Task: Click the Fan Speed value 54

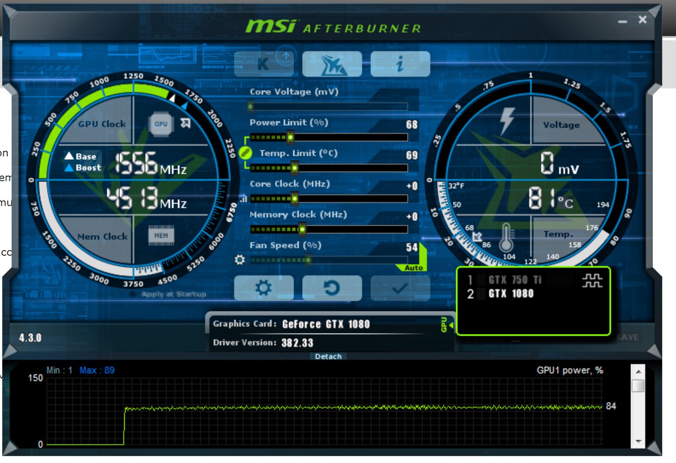Action: [412, 247]
